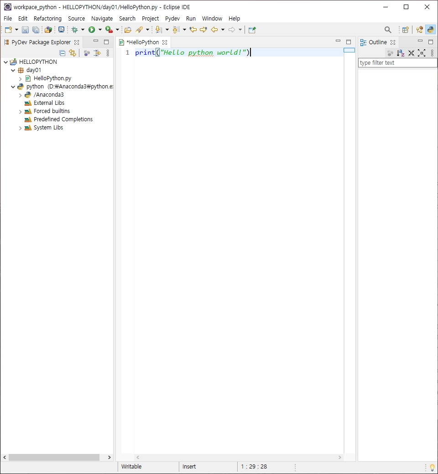Click the New file wizard icon
The image size is (438, 474).
coord(9,30)
